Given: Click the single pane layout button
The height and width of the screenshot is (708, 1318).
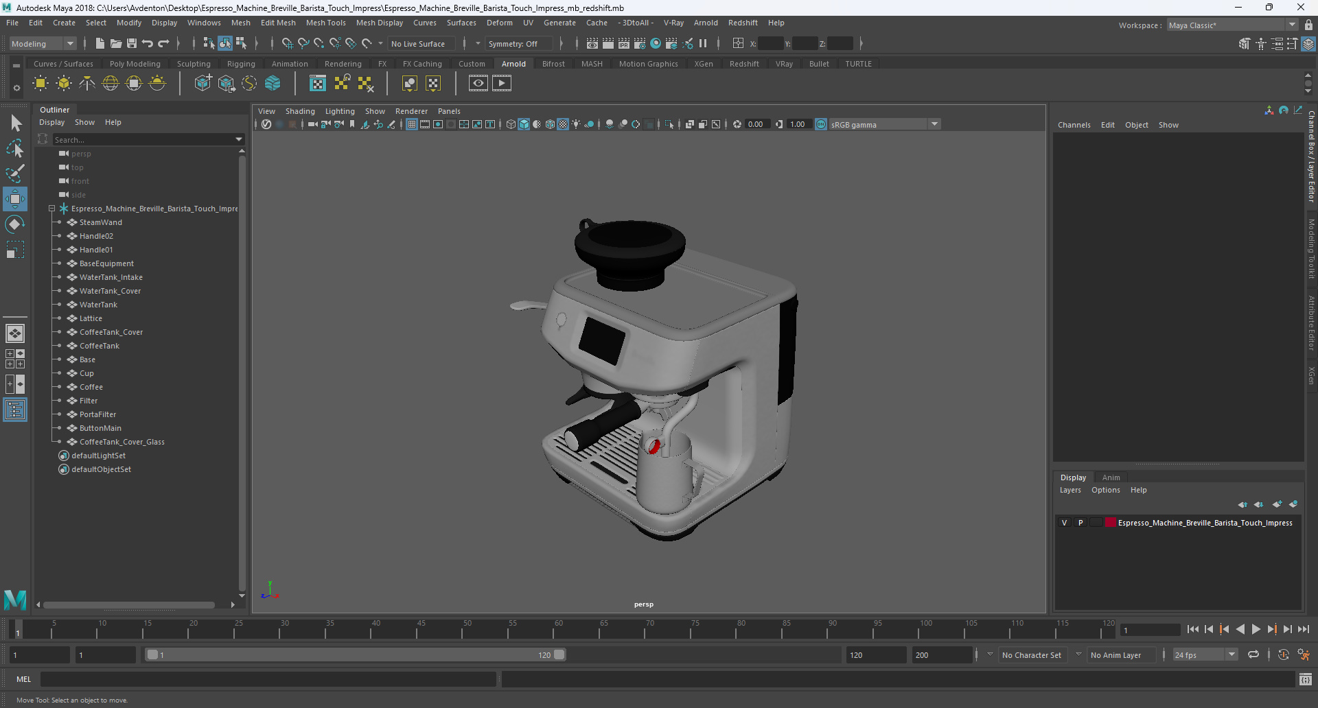Looking at the screenshot, I should pyautogui.click(x=15, y=333).
